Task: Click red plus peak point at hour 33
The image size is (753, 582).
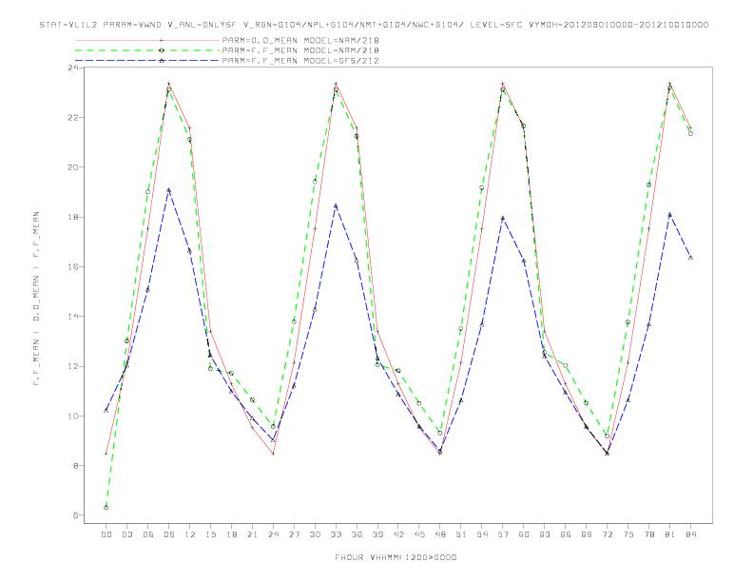Action: (x=336, y=84)
